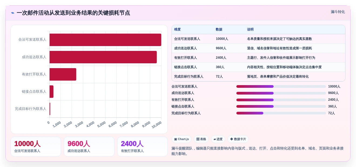Click the lightning icon beside the title
This screenshot has height=167, width=356.
pyautogui.click(x=13, y=13)
